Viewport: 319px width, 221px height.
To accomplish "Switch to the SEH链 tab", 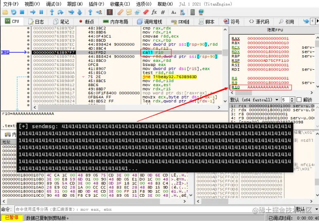I will click(x=180, y=21).
